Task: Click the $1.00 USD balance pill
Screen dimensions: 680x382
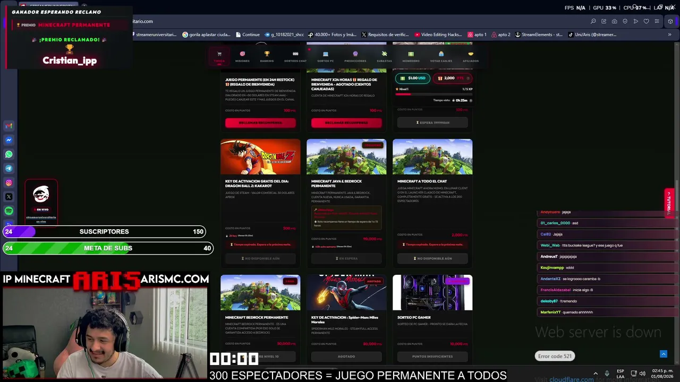Action: click(x=413, y=78)
